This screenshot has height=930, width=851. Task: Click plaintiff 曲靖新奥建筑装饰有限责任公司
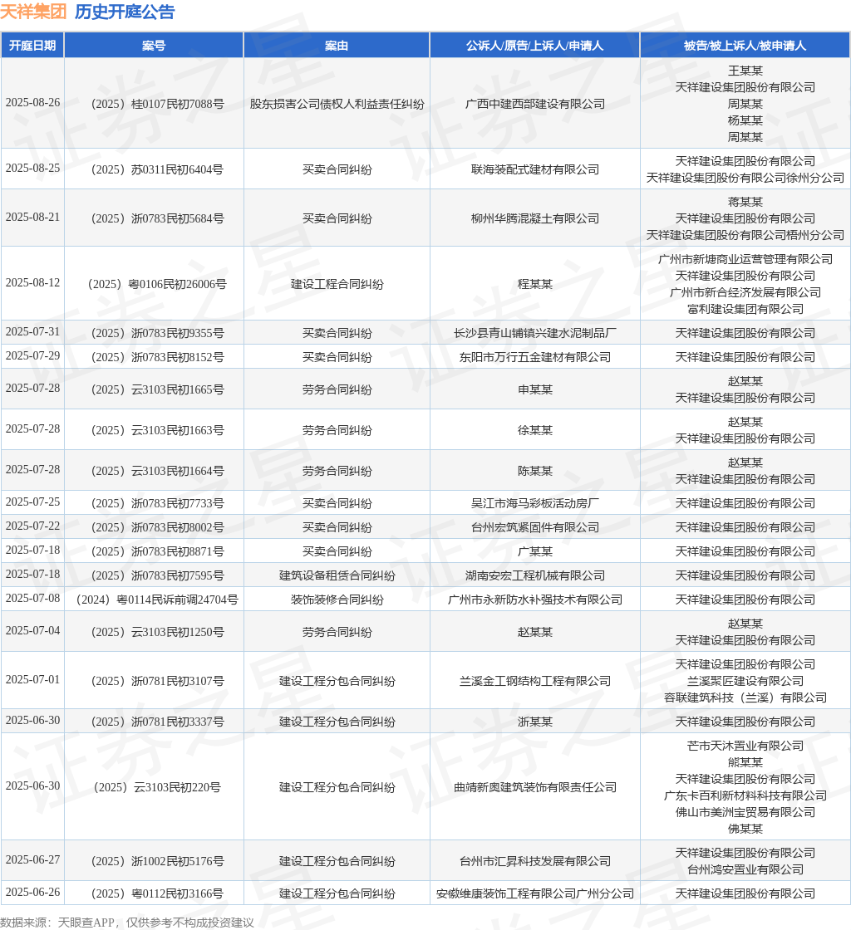point(534,788)
